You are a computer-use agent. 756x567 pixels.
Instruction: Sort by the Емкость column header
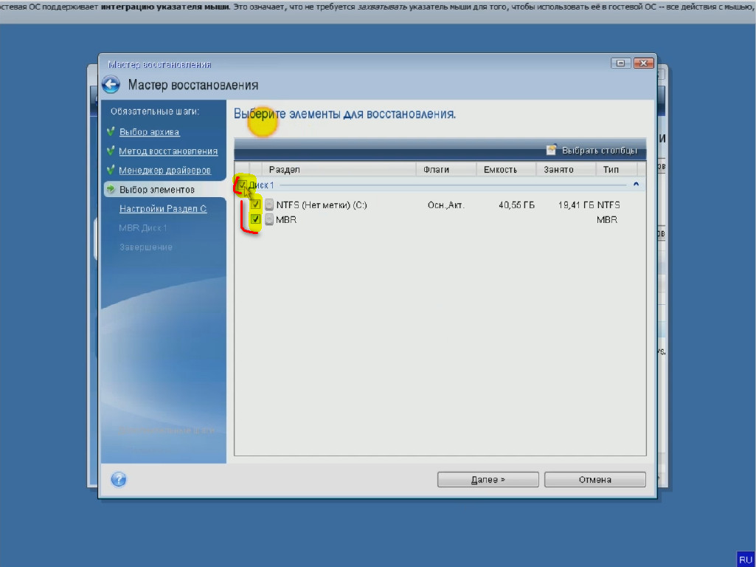tap(500, 169)
